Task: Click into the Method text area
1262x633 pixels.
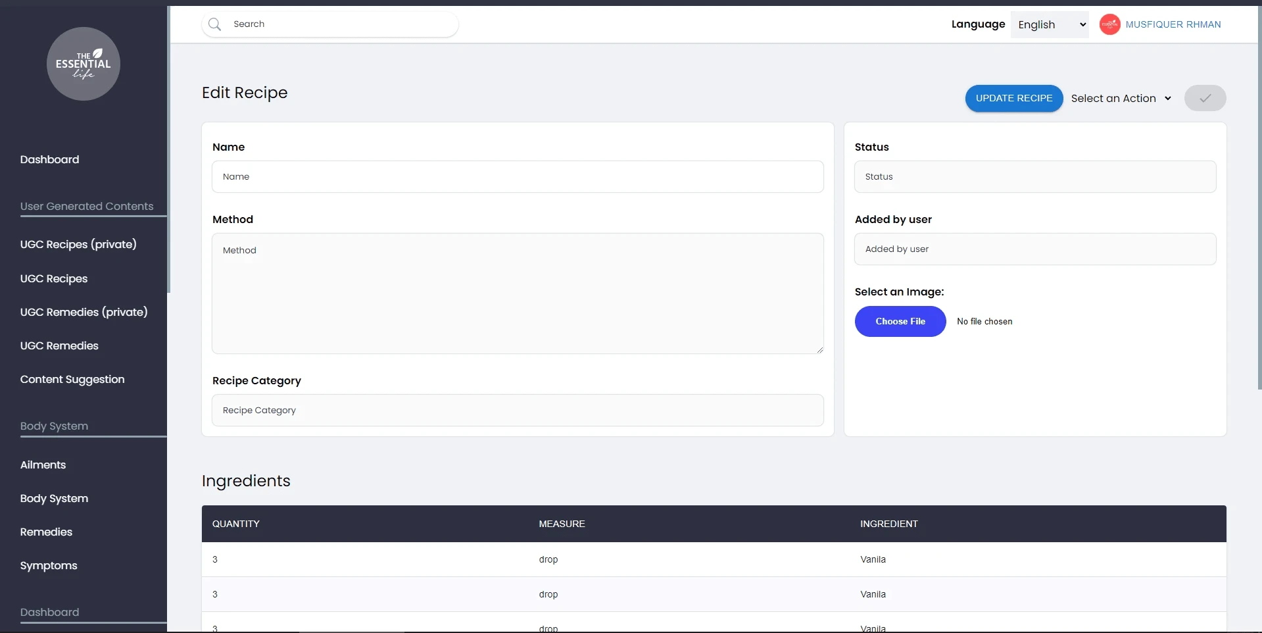Action: click(x=518, y=293)
